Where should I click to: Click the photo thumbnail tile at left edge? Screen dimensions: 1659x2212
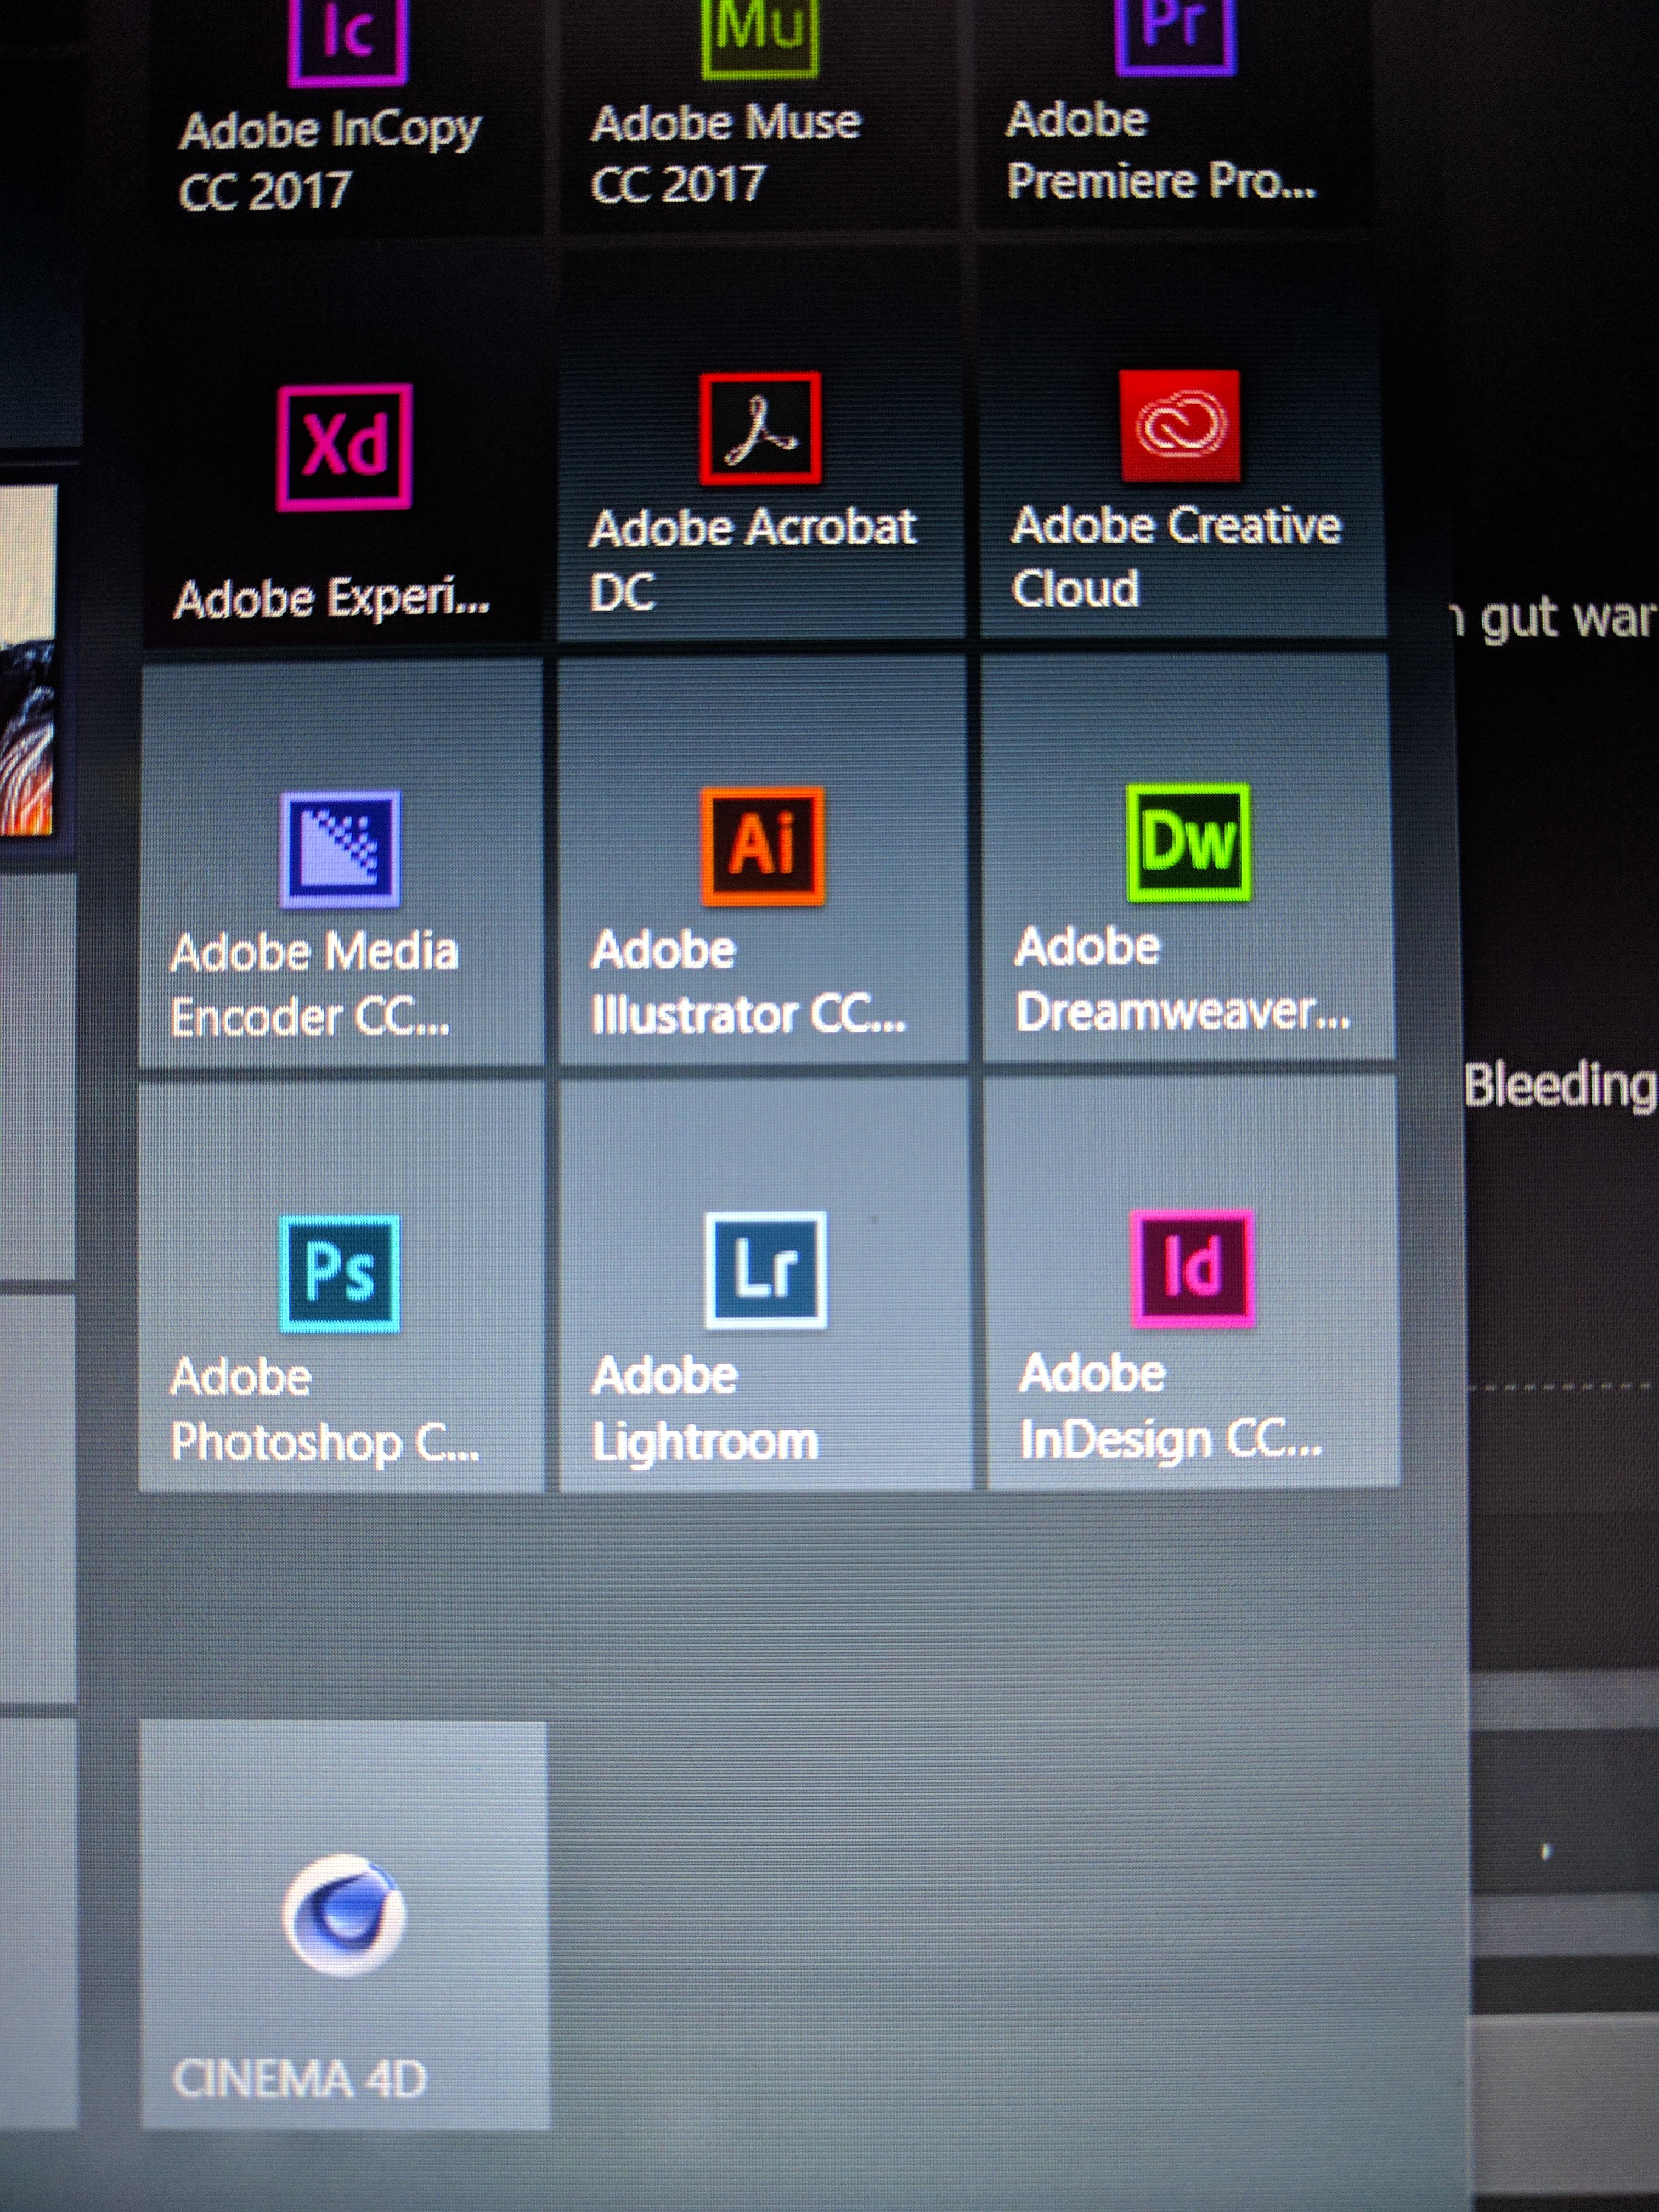pos(26,660)
